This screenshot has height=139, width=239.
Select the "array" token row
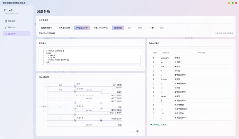[x=191, y=96]
